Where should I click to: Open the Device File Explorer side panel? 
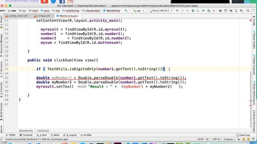[254, 122]
